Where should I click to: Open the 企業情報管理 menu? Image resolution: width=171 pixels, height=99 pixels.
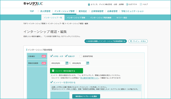pos(97,11)
